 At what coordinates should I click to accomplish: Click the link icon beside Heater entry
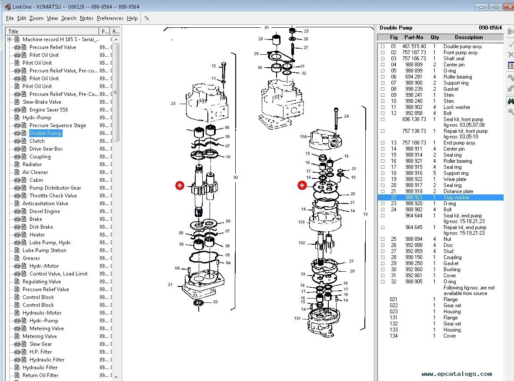click(x=17, y=235)
